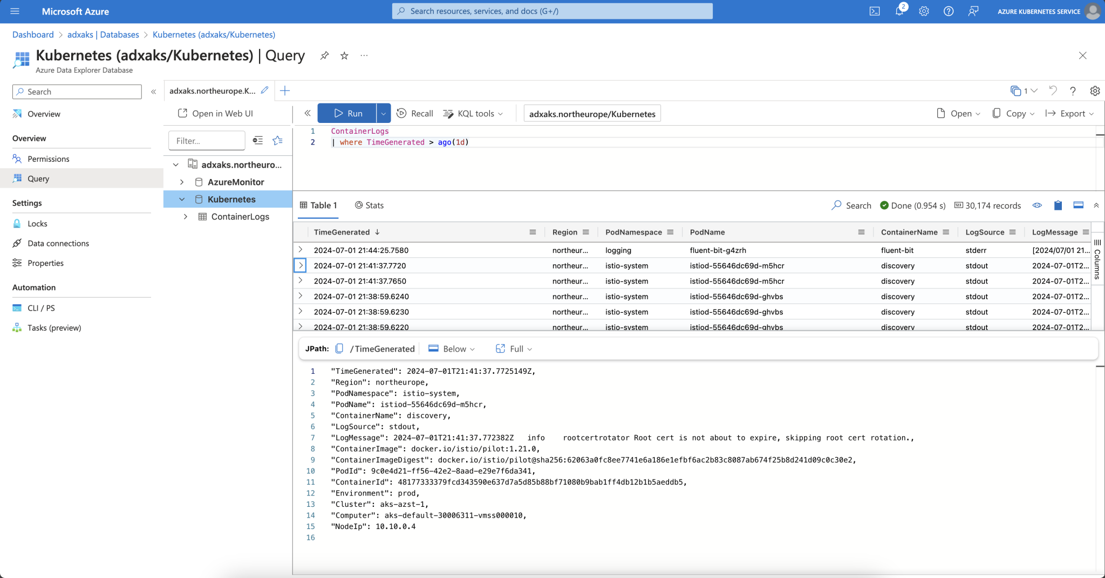Viewport: 1105px width, 578px height.
Task: Click the favorites star icon above the tree
Action: (x=277, y=140)
